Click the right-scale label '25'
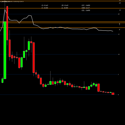Viewport: 125px width, 125px height. [x=120, y=3]
